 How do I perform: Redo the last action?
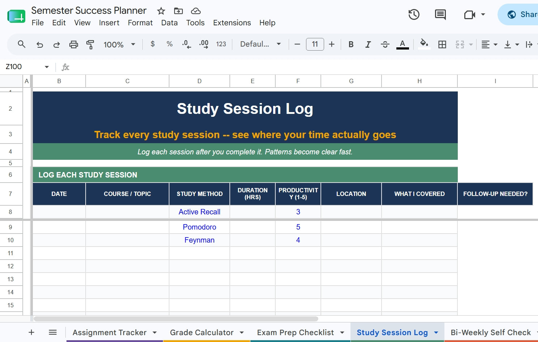point(56,44)
